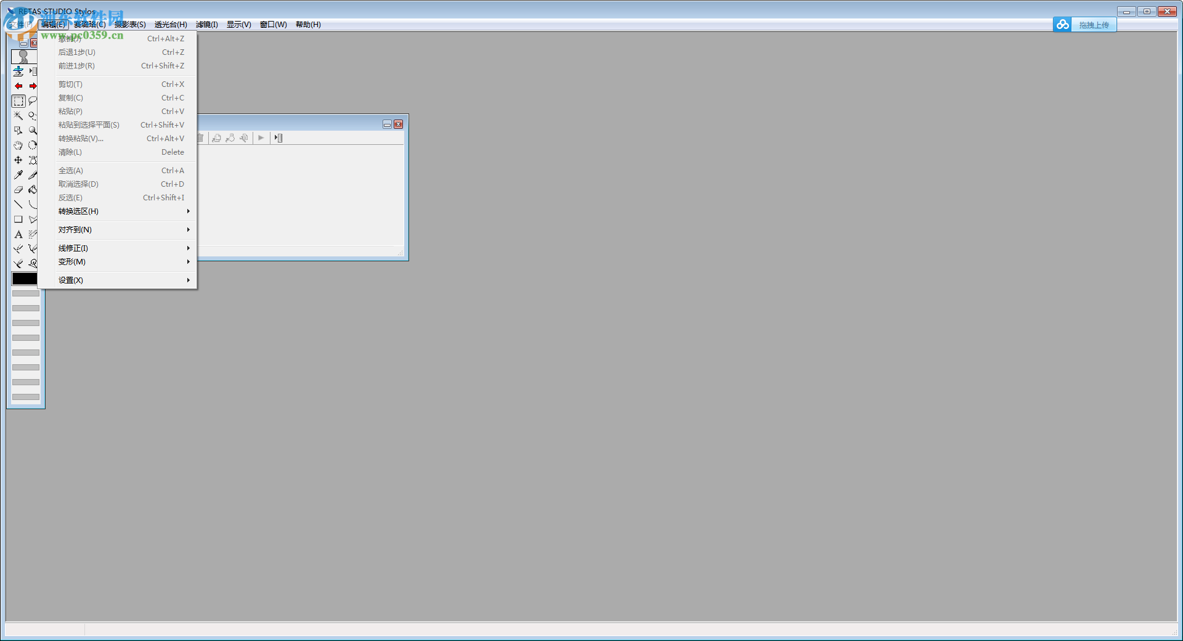Open the 摄影表(S) menu
Screen dimensions: 1183x641
click(130, 25)
